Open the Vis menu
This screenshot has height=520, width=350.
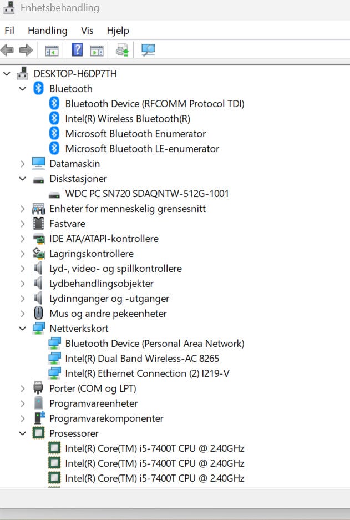pos(87,31)
